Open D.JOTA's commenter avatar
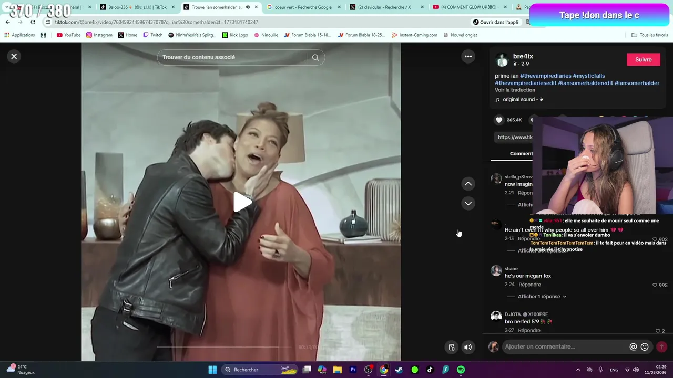 point(496,316)
